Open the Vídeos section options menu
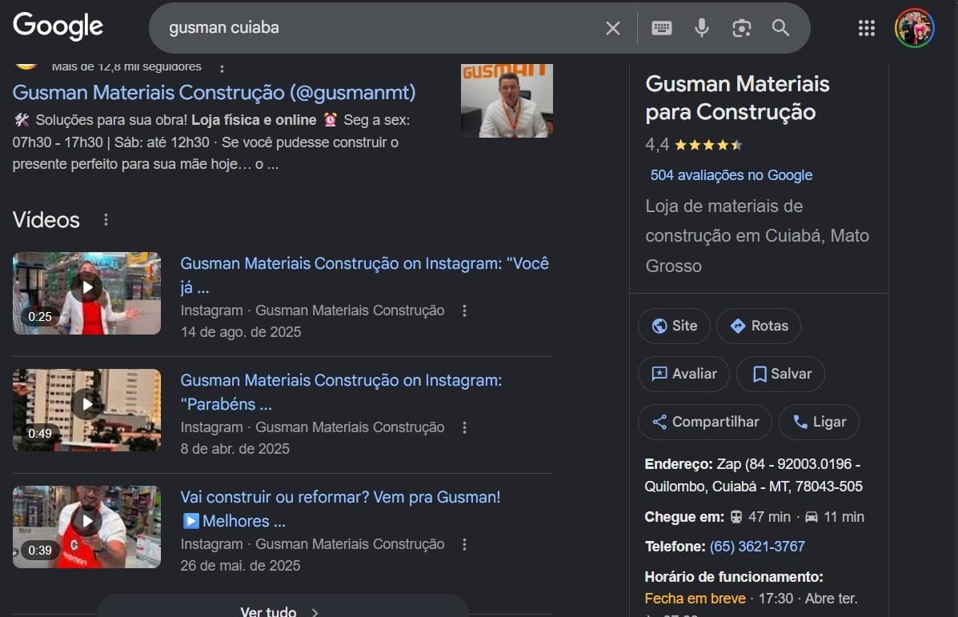The height and width of the screenshot is (617, 958). [x=106, y=219]
